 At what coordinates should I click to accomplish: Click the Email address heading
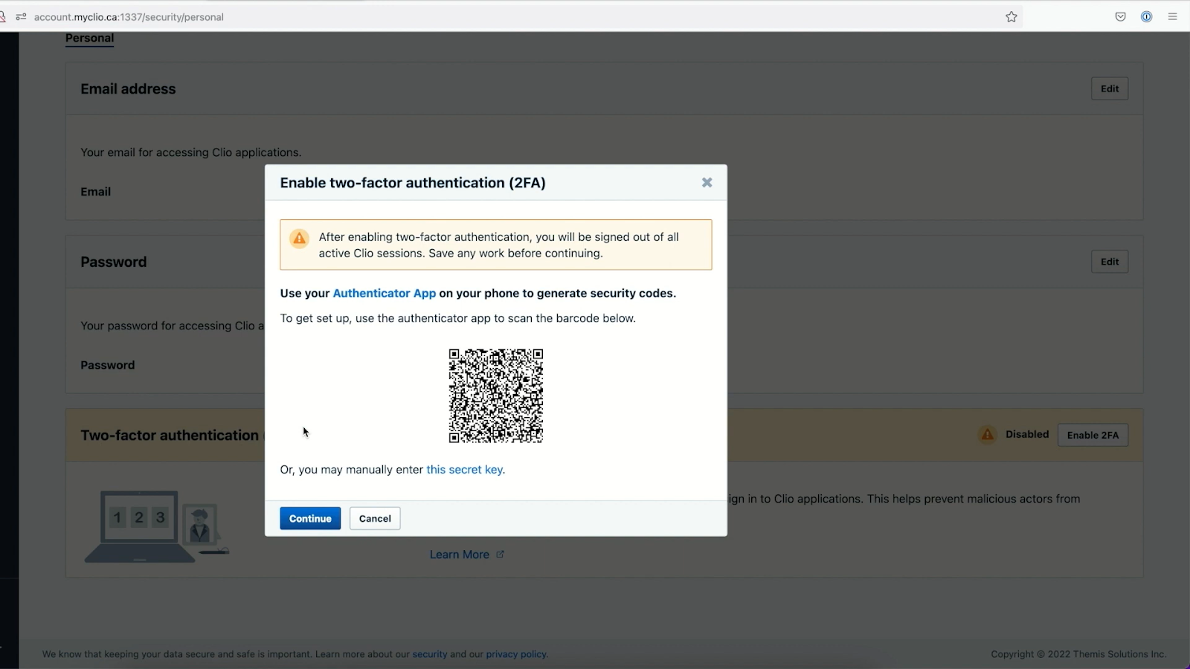(x=128, y=88)
